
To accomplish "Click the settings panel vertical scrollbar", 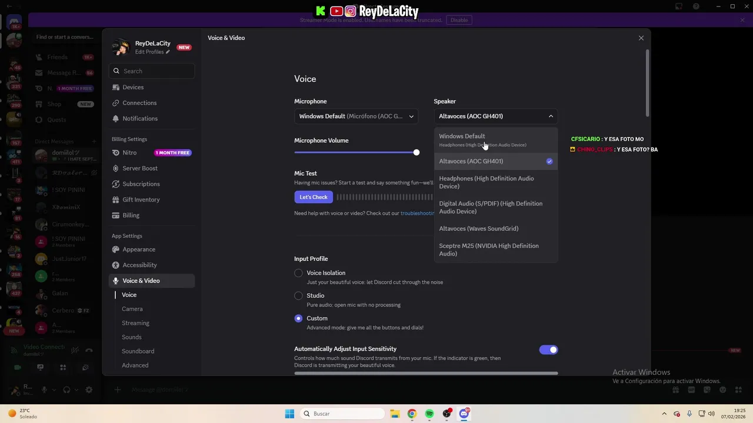I will click(648, 82).
